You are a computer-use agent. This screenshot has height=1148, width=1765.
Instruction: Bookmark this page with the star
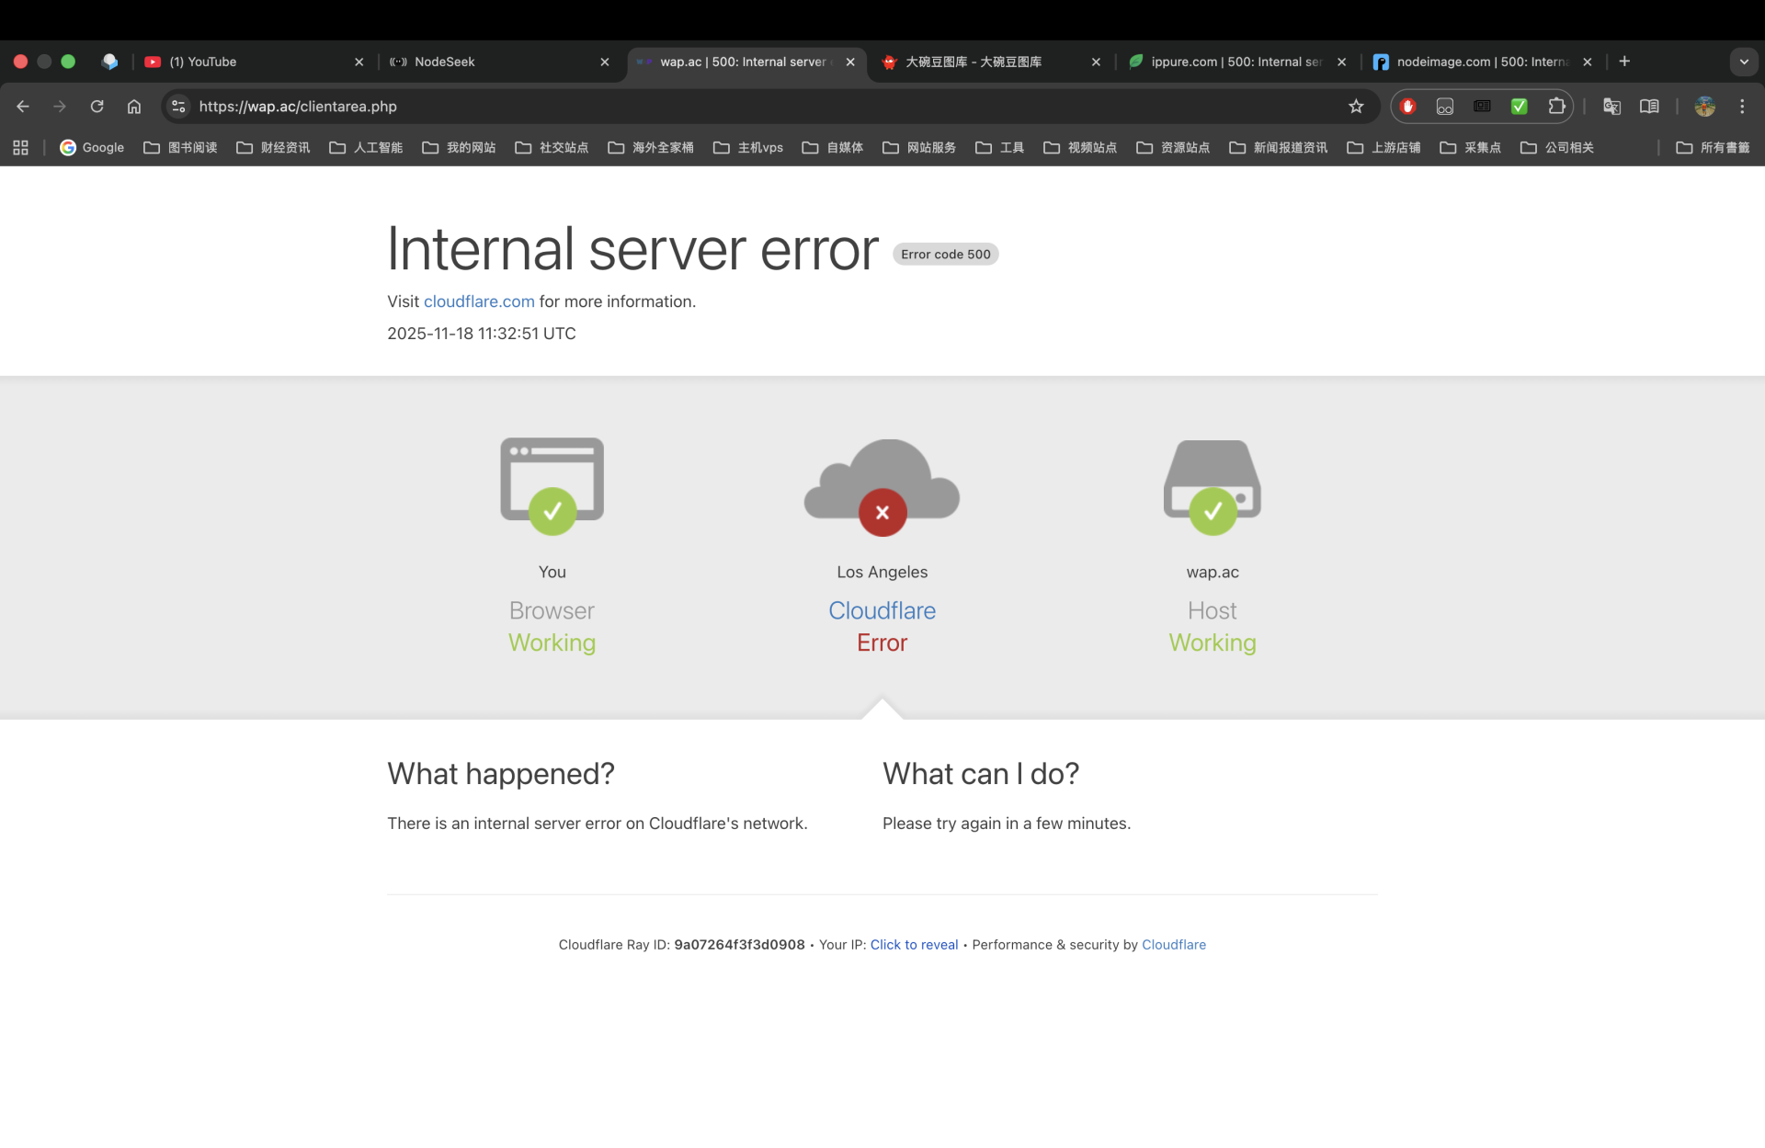pyautogui.click(x=1356, y=107)
